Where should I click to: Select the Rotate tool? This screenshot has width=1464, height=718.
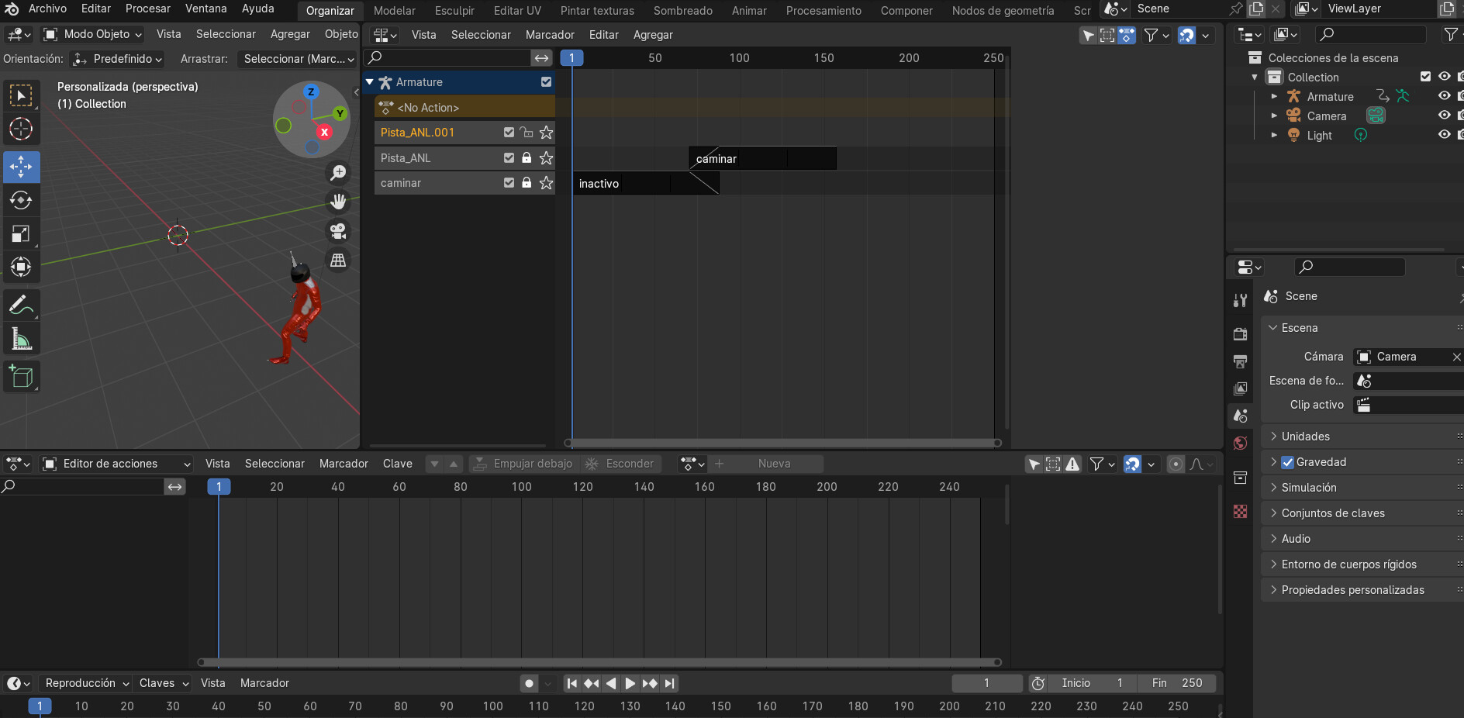pyautogui.click(x=21, y=200)
